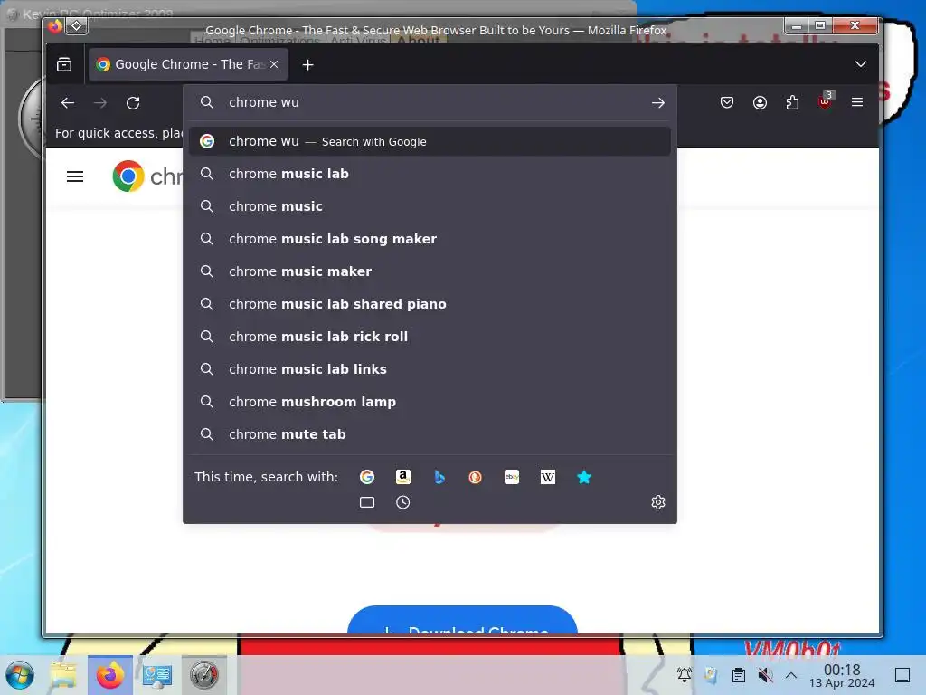Click the go arrow in the address bar
The height and width of the screenshot is (695, 926).
(x=658, y=103)
